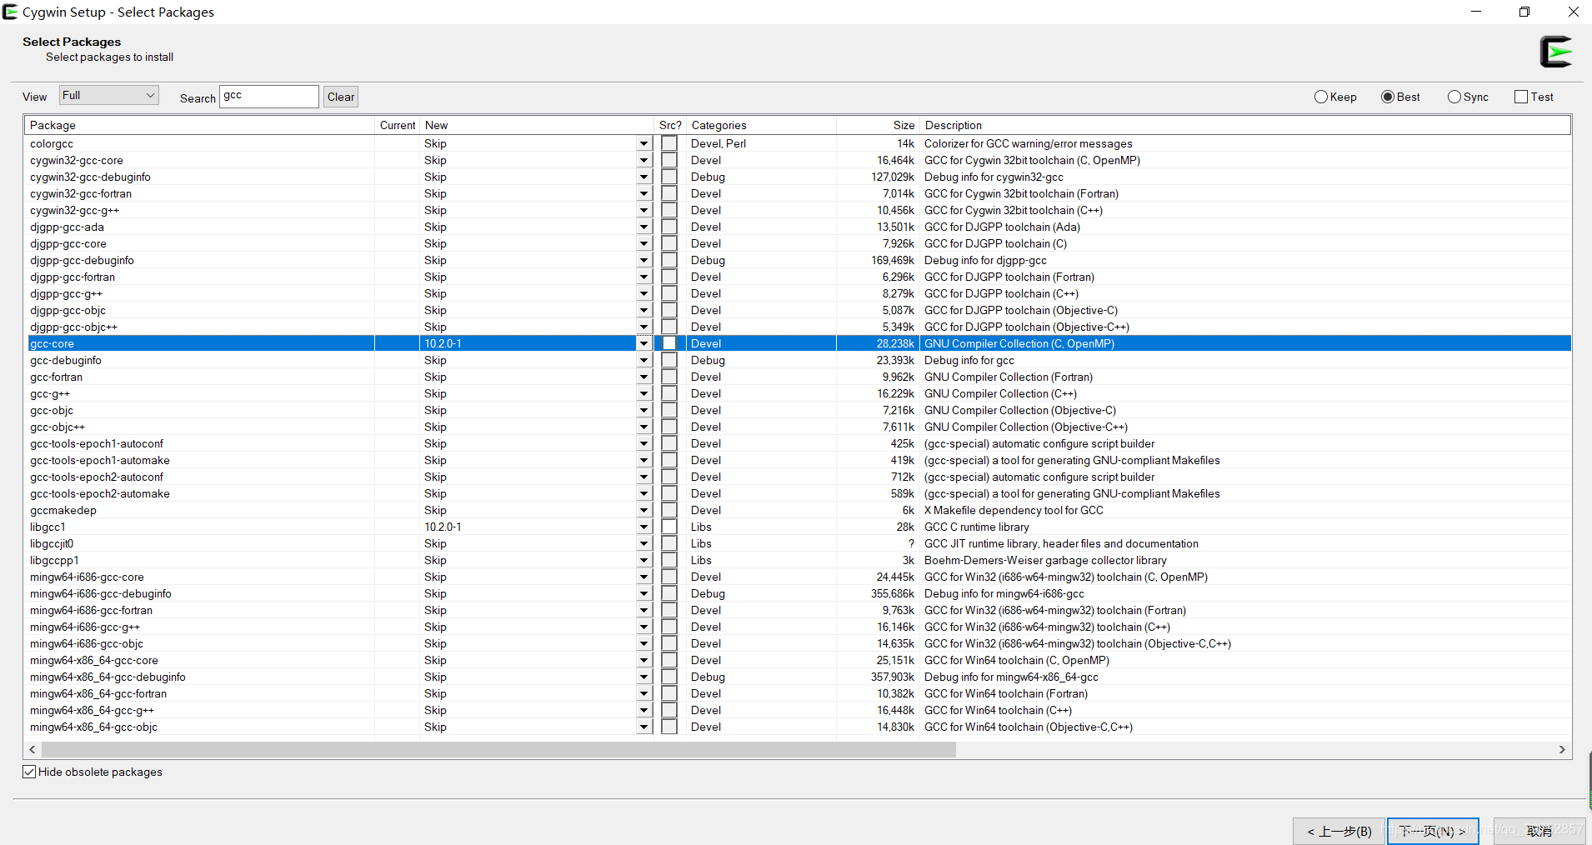Click the horizontal scrollbar thumb

click(498, 749)
